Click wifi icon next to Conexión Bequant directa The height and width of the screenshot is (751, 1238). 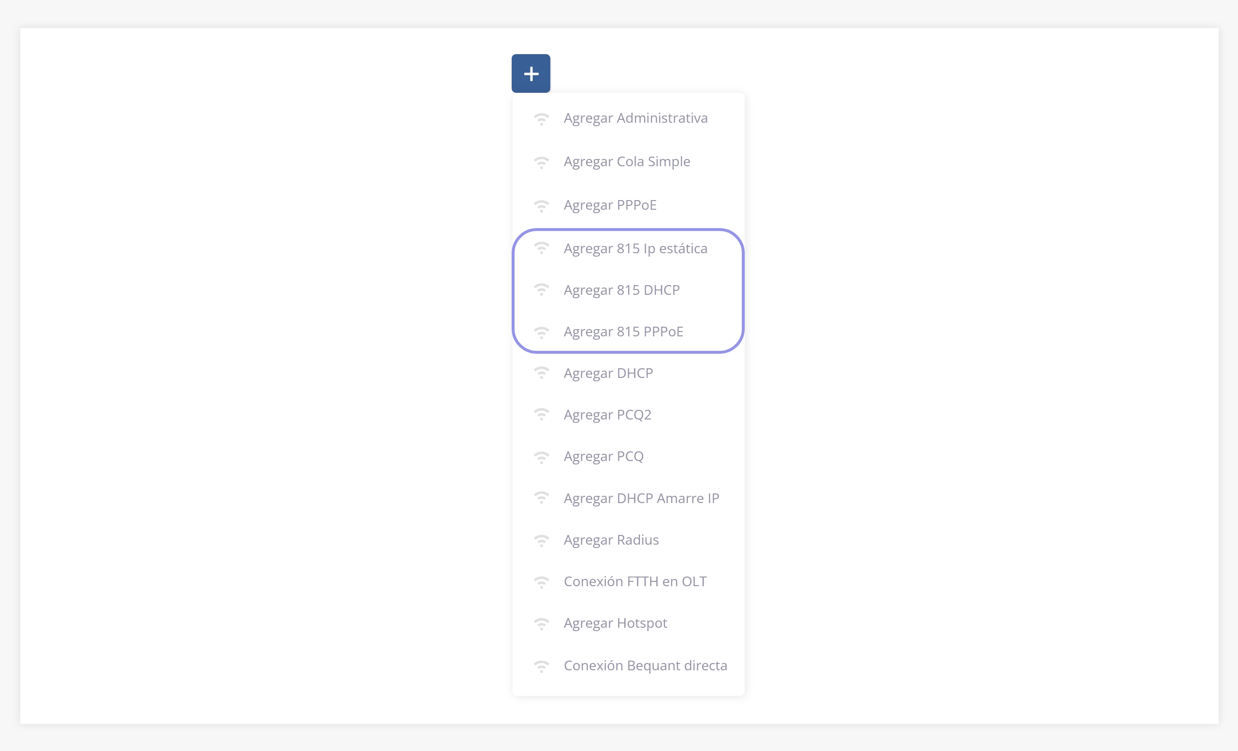[541, 666]
